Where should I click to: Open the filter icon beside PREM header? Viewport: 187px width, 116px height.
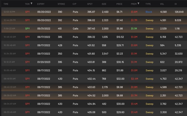[x=138, y=4]
